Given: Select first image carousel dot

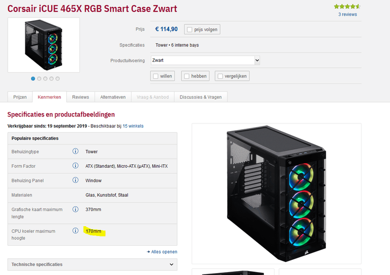Looking at the screenshot, I should [33, 79].
